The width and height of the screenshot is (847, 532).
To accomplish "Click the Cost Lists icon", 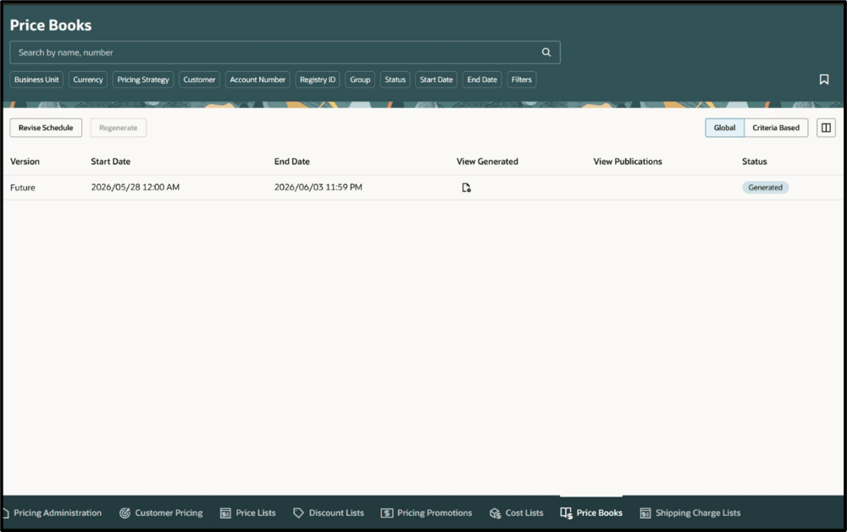I will point(495,513).
